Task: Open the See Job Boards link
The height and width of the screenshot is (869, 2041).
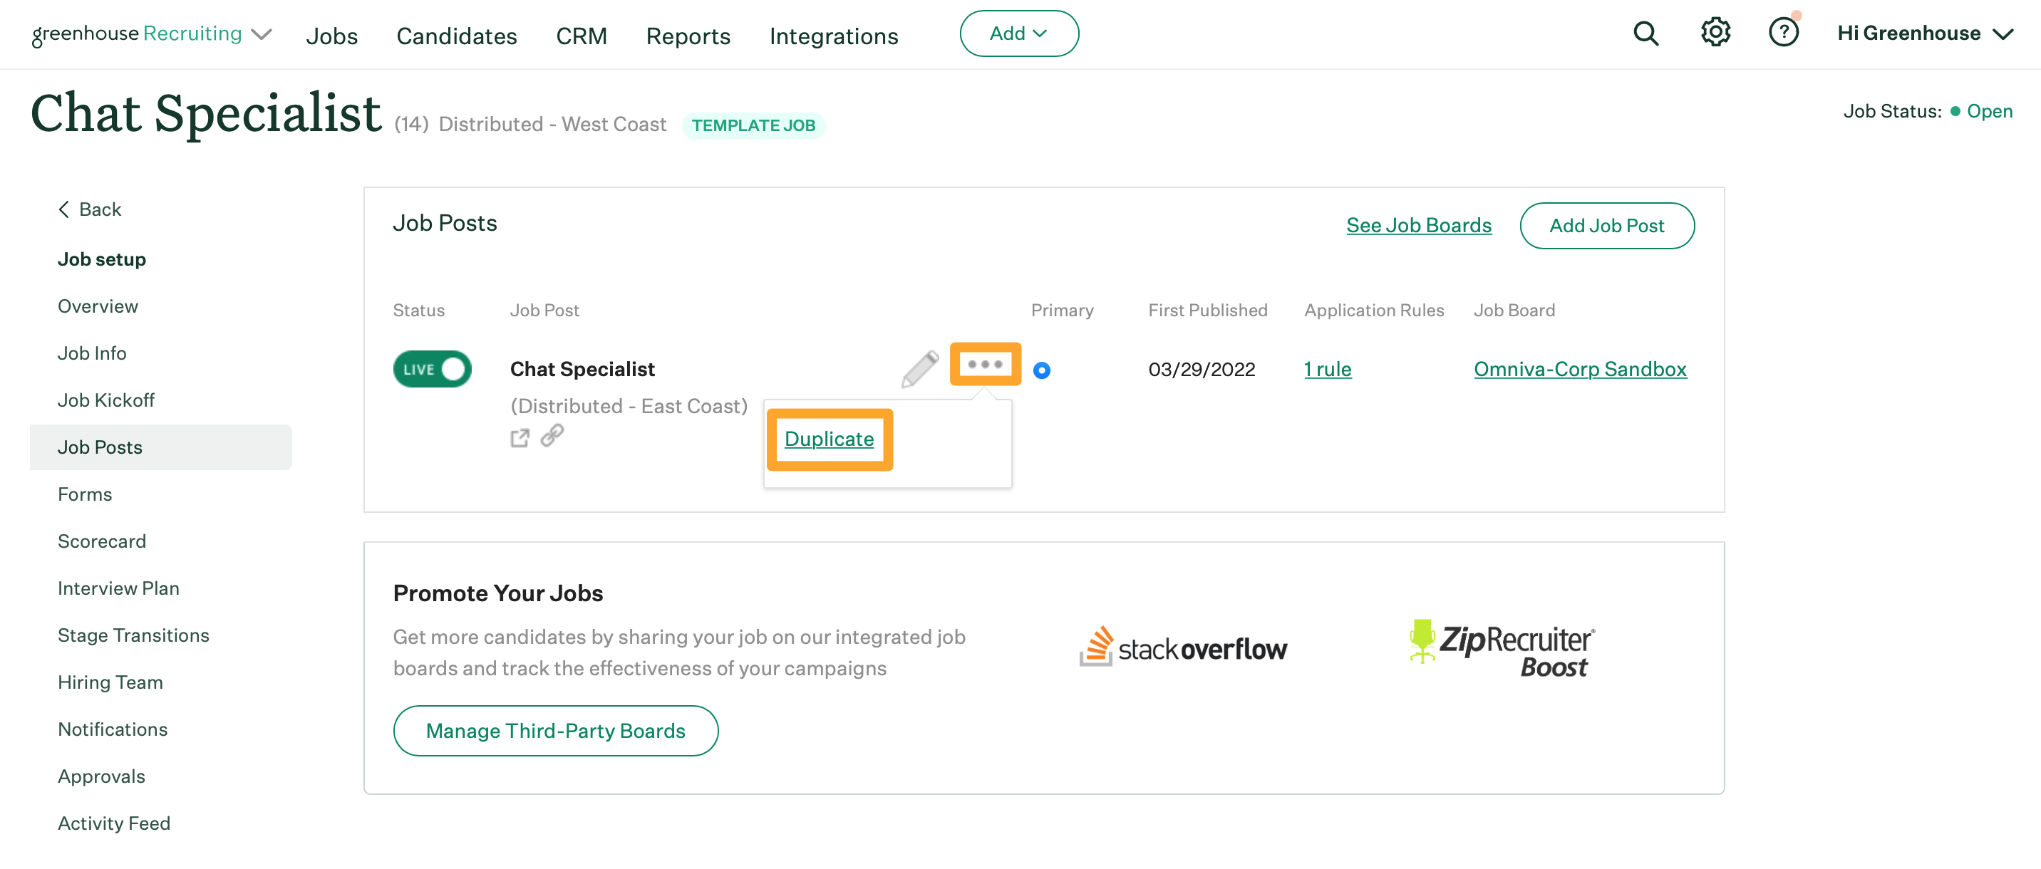Action: pyautogui.click(x=1418, y=226)
